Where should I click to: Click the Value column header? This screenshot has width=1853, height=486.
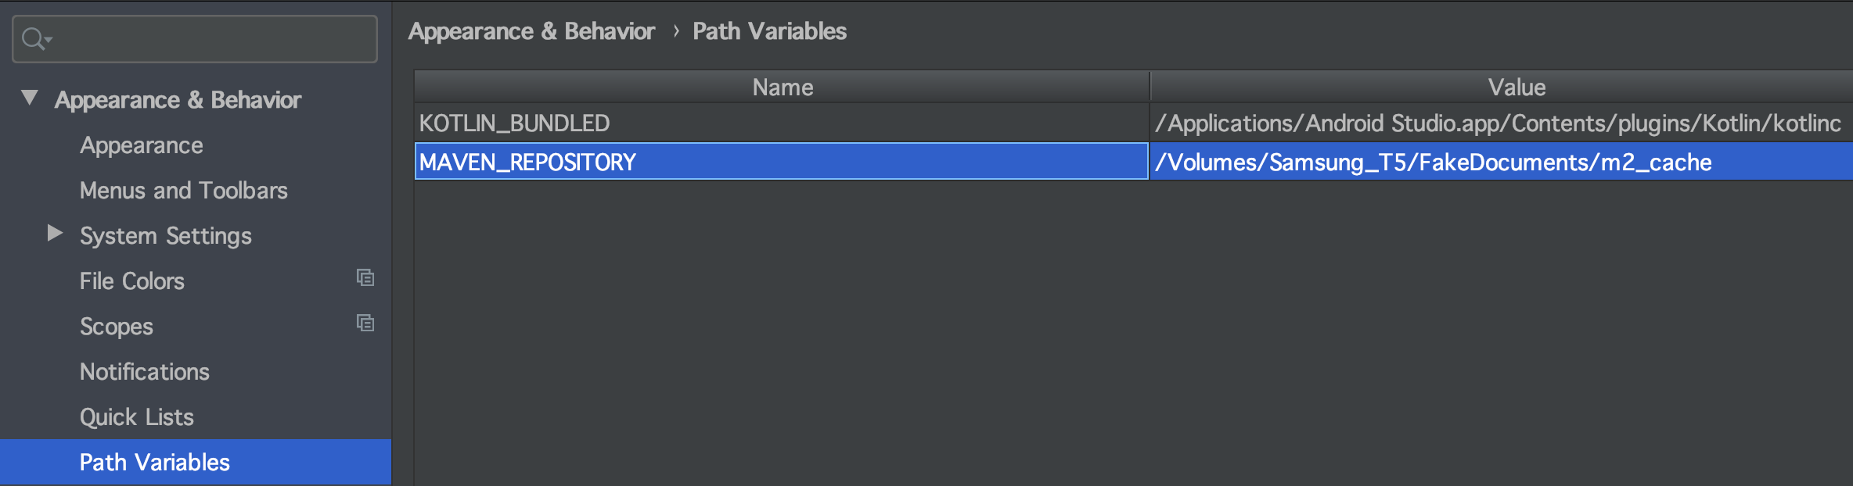click(x=1516, y=88)
